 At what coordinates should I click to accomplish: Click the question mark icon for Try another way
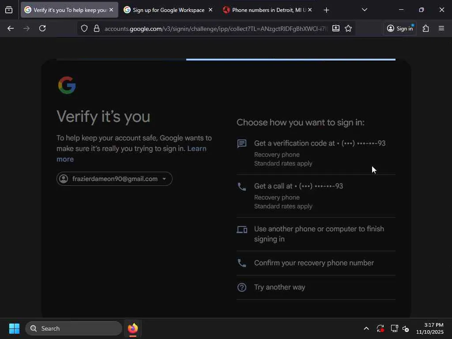point(241,287)
